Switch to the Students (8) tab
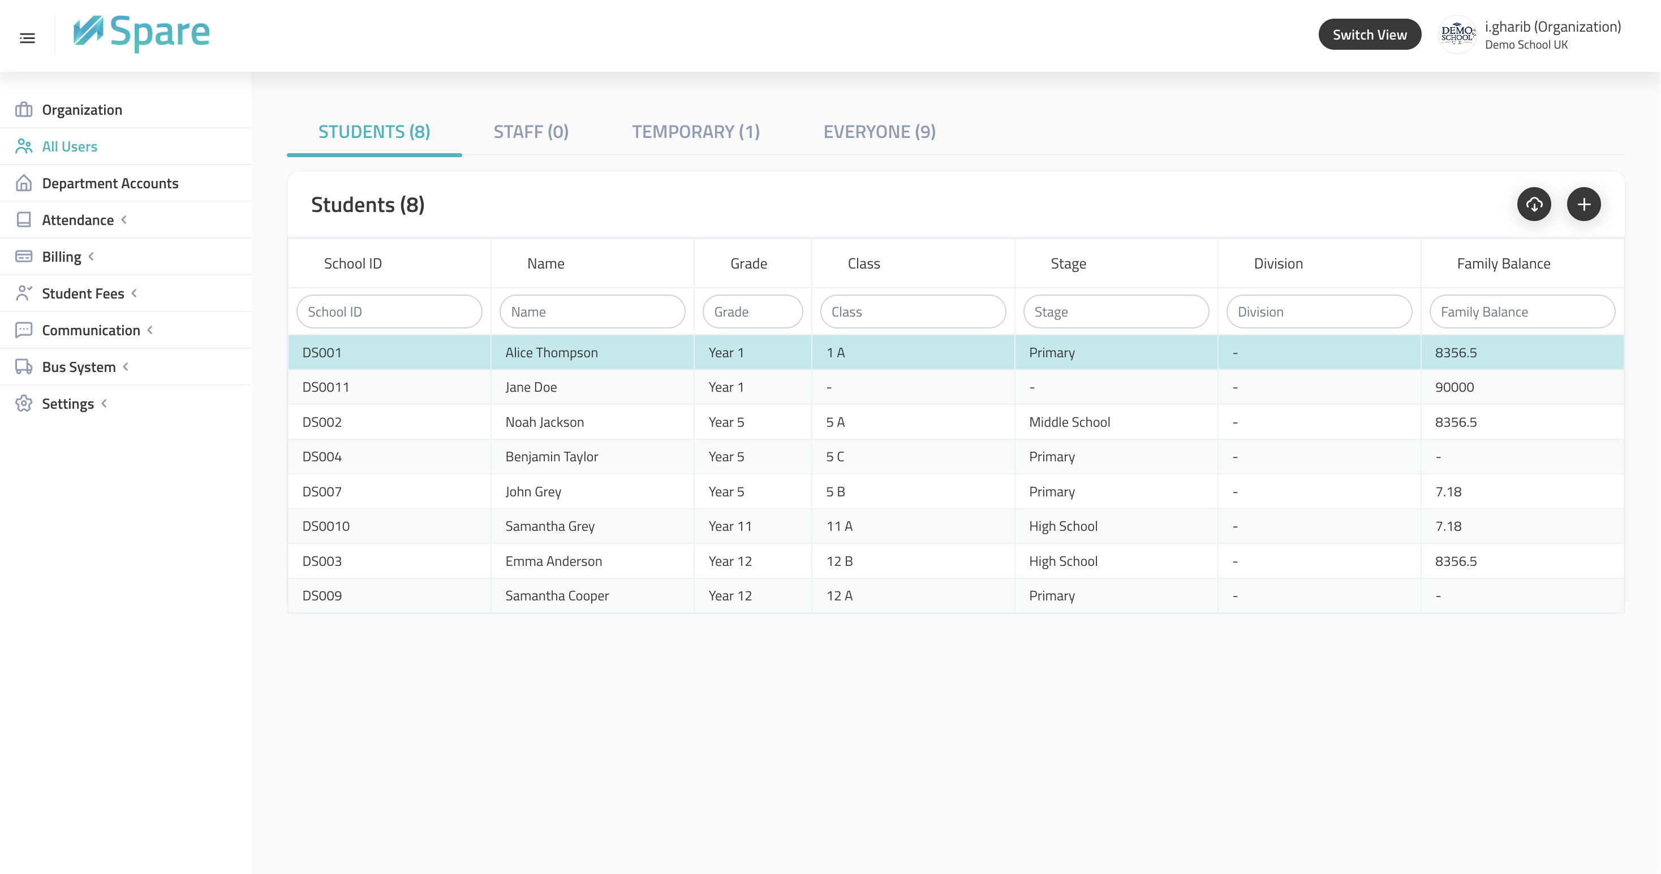 point(374,132)
